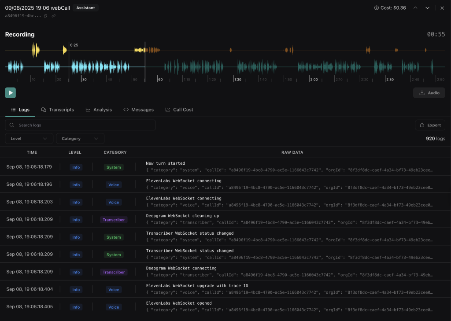Image resolution: width=451 pixels, height=321 pixels.
Task: Copy the call ID with the copy icon
Action: 46,16
